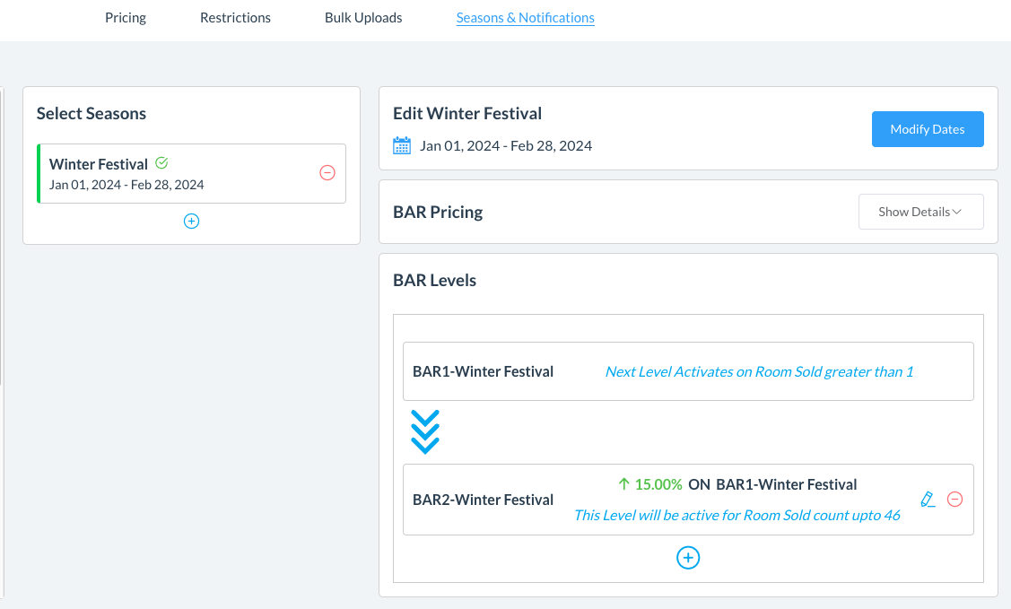
Task: Switch to the Restrictions tab
Action: 235,17
